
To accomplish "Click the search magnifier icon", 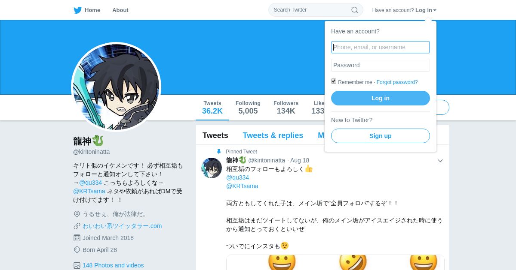I will 355,10.
